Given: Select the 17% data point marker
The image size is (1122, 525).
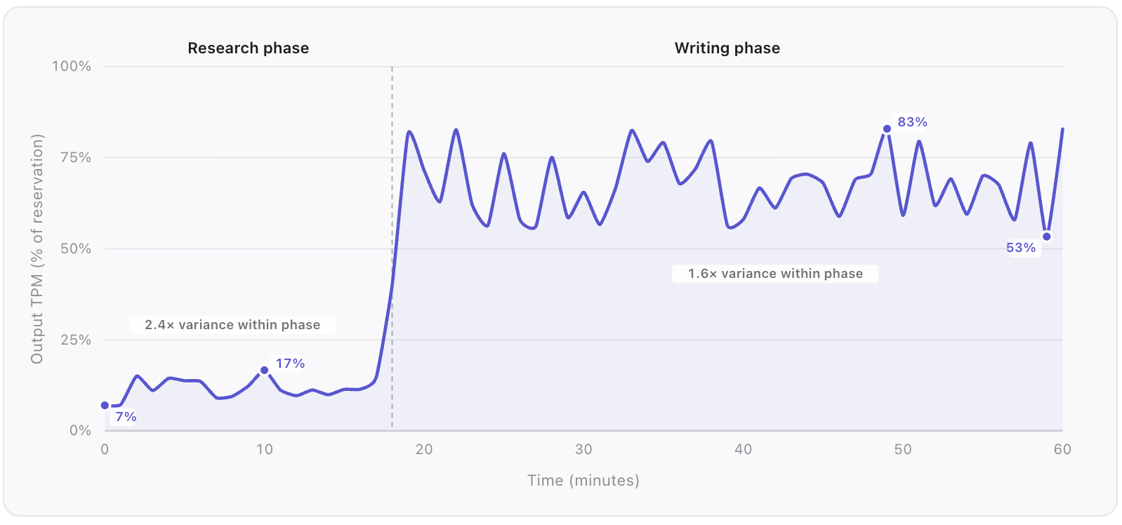Looking at the screenshot, I should click(x=265, y=371).
